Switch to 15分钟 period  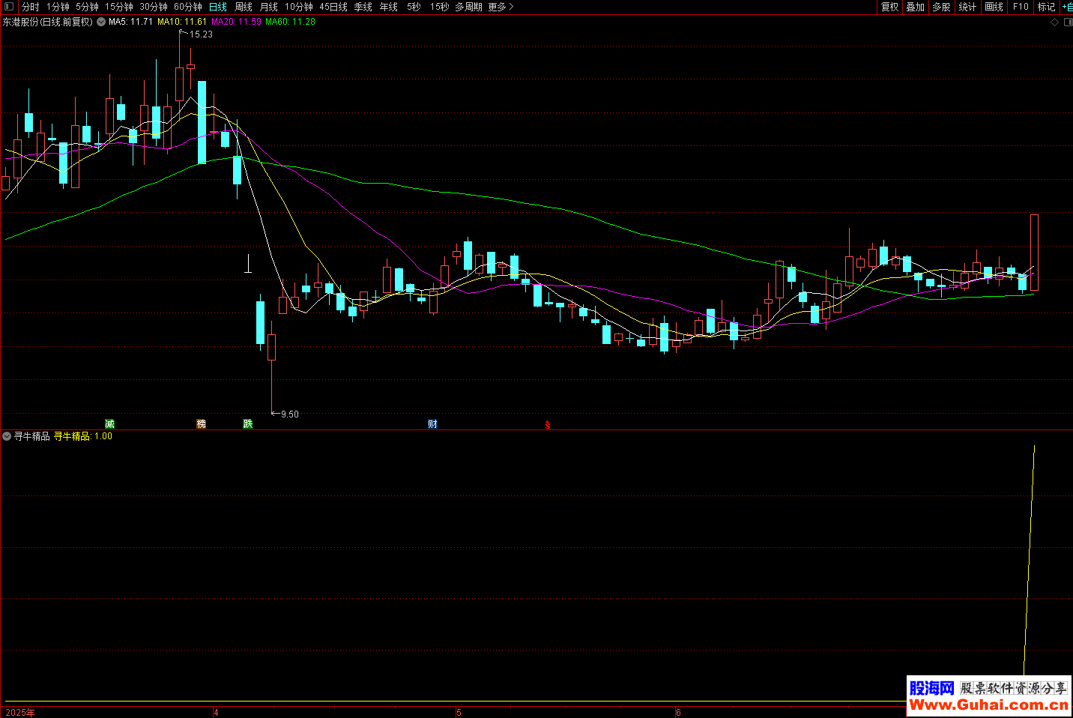pos(119,7)
